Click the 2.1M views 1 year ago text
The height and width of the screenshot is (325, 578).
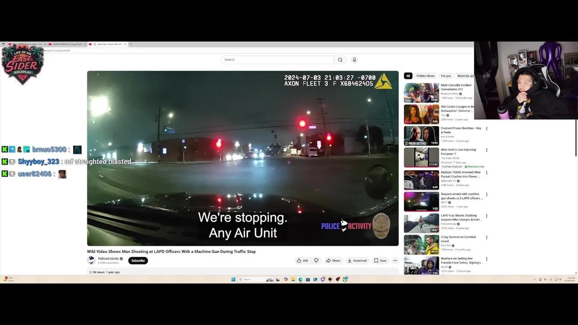pyautogui.click(x=104, y=272)
